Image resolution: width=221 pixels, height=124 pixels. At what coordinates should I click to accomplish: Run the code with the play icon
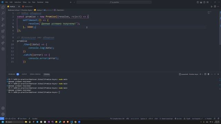212,7
